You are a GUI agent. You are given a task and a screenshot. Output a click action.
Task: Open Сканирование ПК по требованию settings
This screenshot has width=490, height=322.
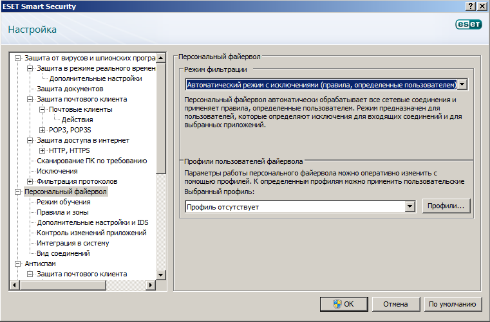pyautogui.click(x=92, y=161)
